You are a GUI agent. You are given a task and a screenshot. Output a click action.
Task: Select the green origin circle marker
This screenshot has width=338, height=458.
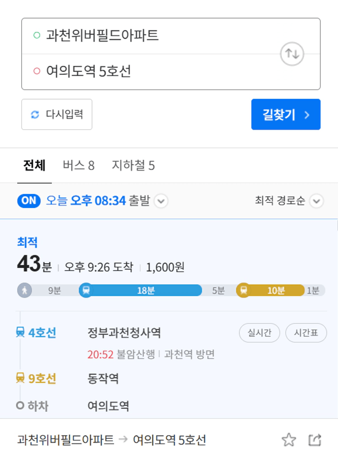coord(37,35)
